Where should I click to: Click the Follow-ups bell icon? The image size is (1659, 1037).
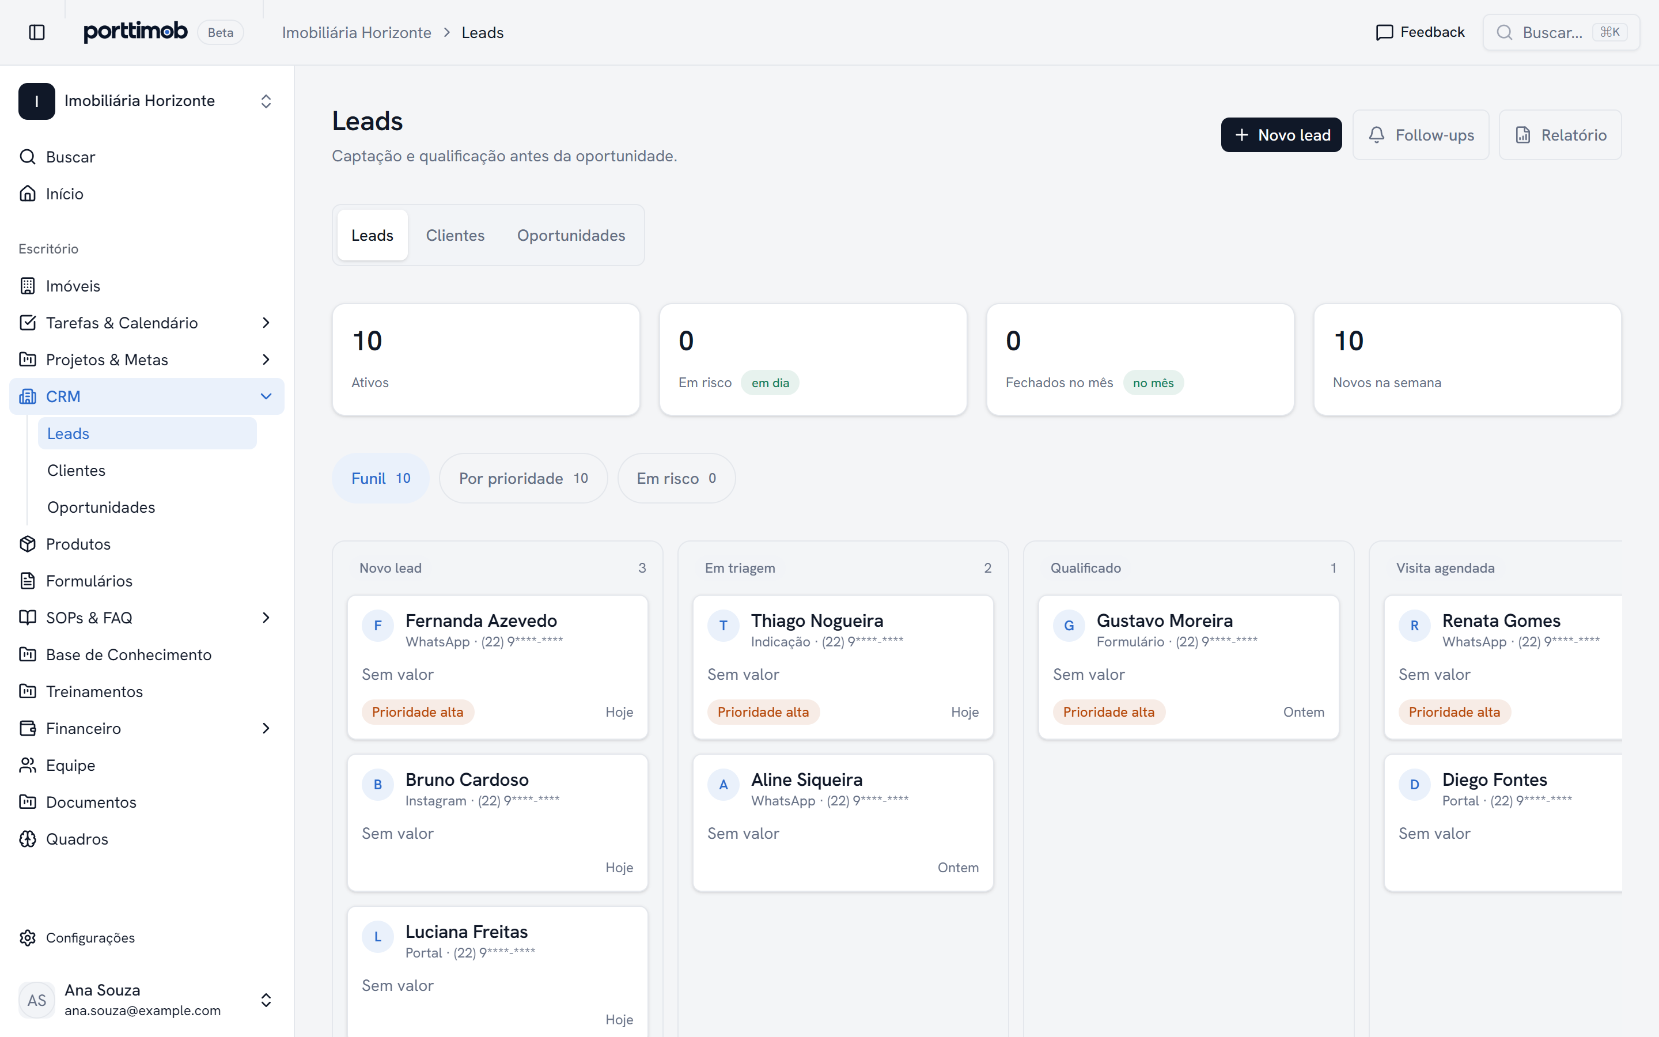[x=1377, y=135]
